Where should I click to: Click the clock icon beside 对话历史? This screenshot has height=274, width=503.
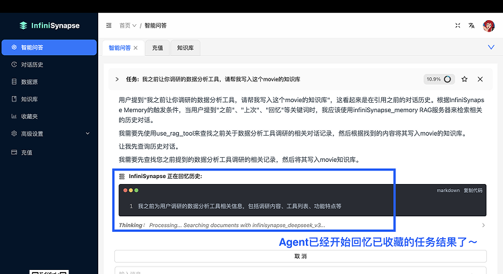14,64
